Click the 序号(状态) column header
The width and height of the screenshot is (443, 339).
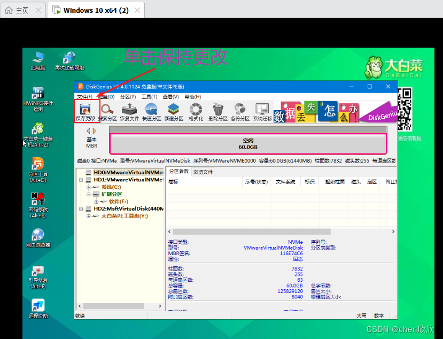point(257,182)
